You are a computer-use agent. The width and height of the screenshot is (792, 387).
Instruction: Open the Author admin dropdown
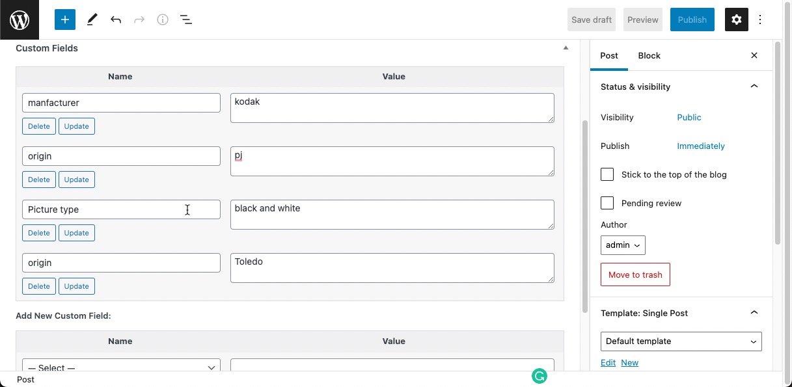coord(623,245)
